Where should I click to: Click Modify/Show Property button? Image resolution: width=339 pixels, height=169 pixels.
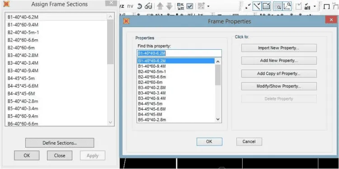pyautogui.click(x=279, y=86)
